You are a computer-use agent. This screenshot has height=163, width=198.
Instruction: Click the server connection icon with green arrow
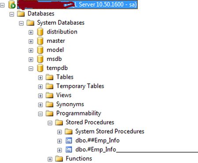(x=12, y=5)
